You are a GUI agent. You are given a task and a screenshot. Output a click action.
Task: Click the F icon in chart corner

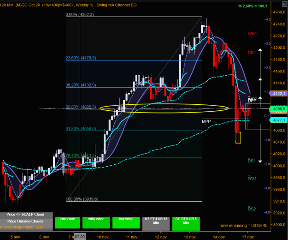285,5
